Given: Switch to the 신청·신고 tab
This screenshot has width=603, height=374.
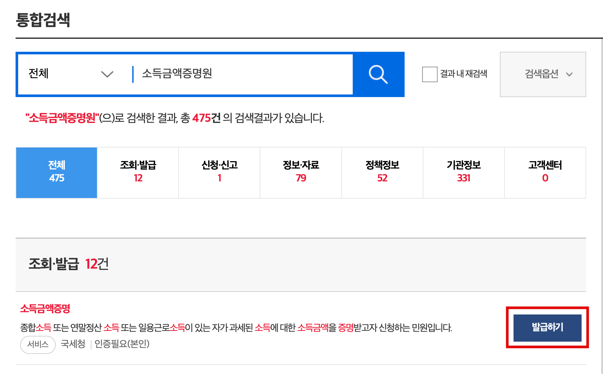Looking at the screenshot, I should [219, 172].
